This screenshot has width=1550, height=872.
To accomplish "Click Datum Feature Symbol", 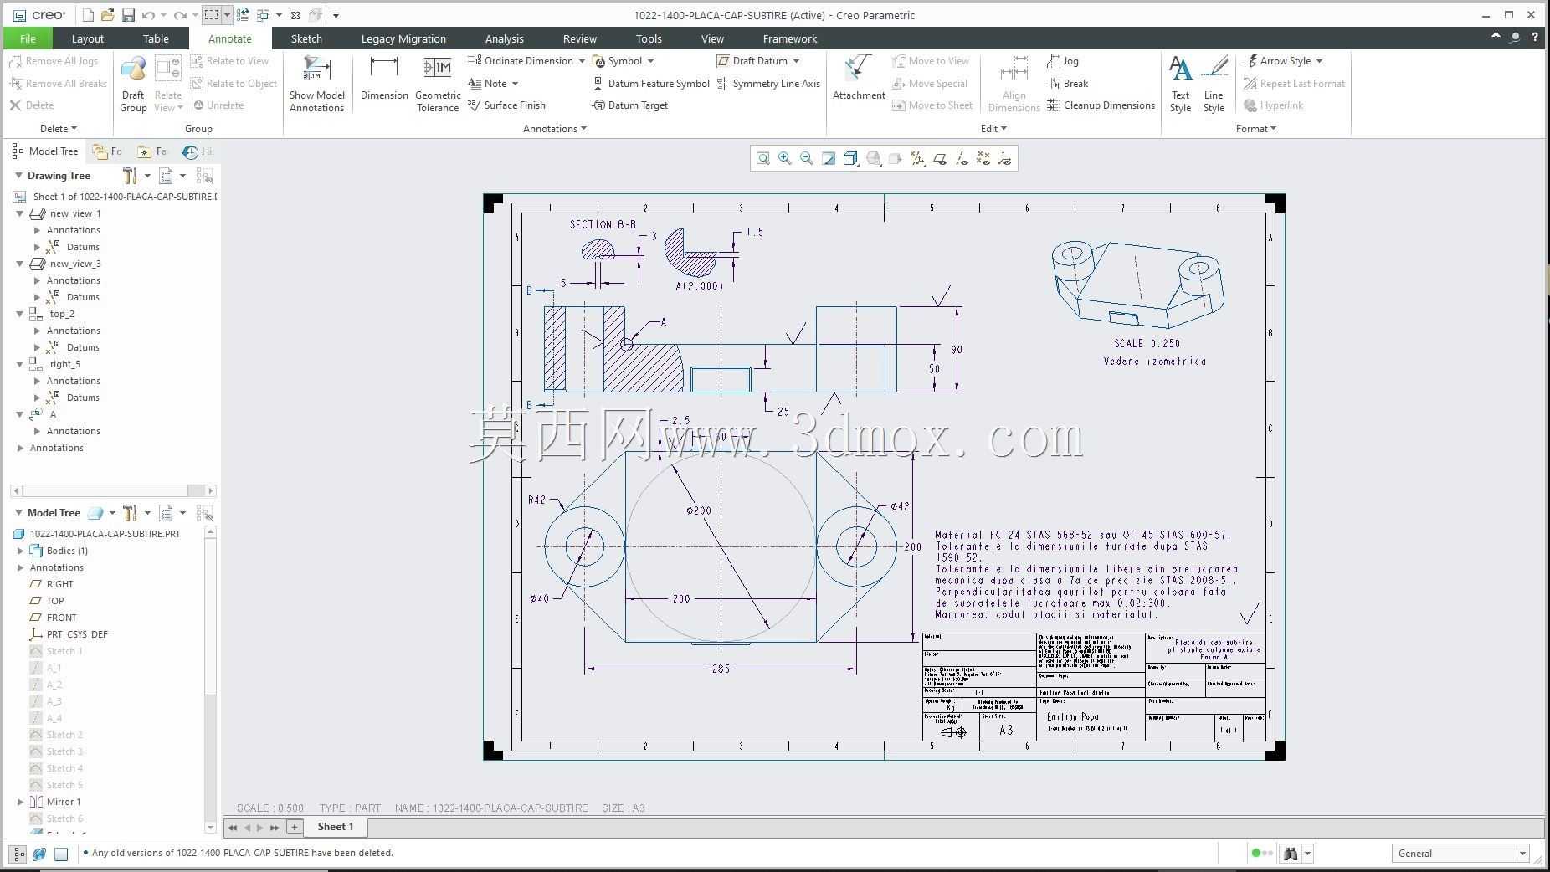I will point(651,84).
